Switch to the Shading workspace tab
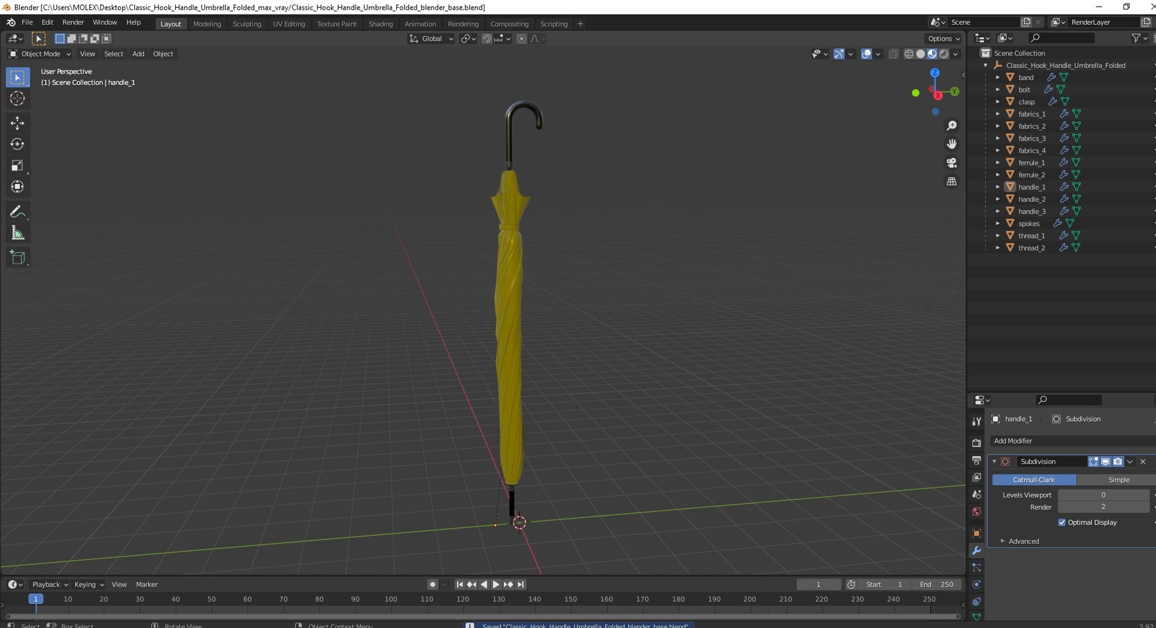The image size is (1156, 628). pyautogui.click(x=381, y=24)
